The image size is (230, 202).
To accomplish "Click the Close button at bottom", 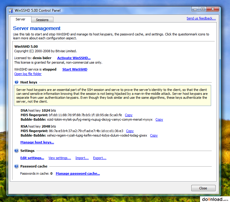I will (203, 188).
